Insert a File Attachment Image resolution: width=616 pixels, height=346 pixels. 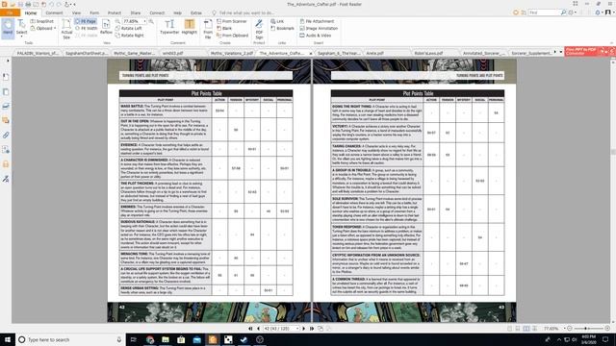tap(317, 21)
